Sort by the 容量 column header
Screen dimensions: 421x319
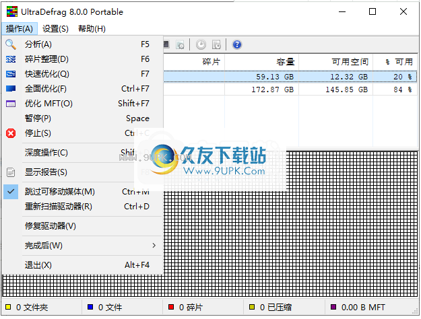pos(262,62)
